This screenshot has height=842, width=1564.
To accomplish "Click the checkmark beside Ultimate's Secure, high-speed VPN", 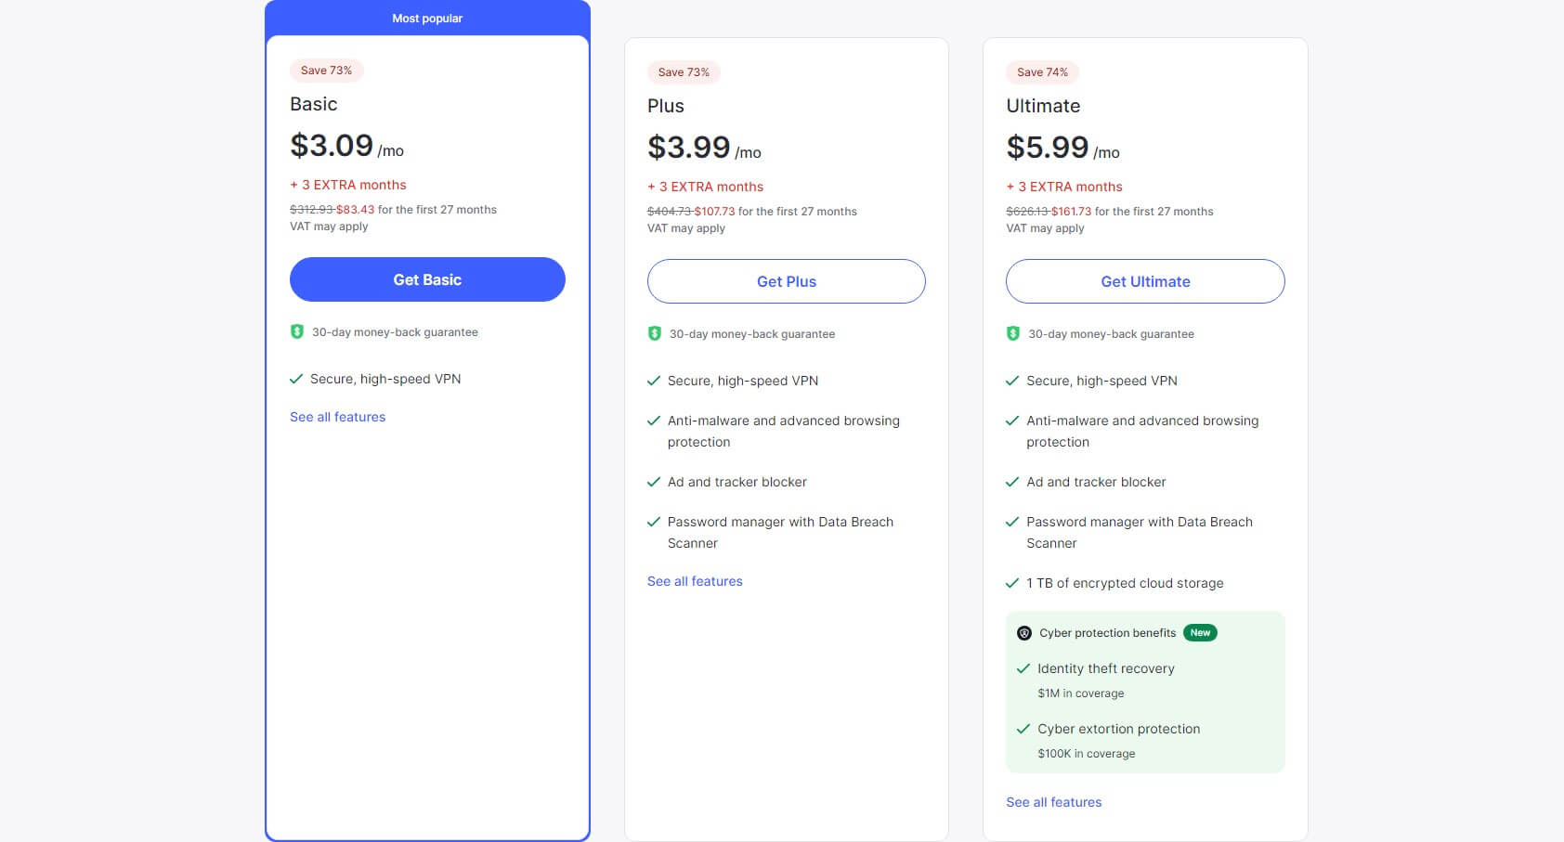I will tap(1012, 381).
